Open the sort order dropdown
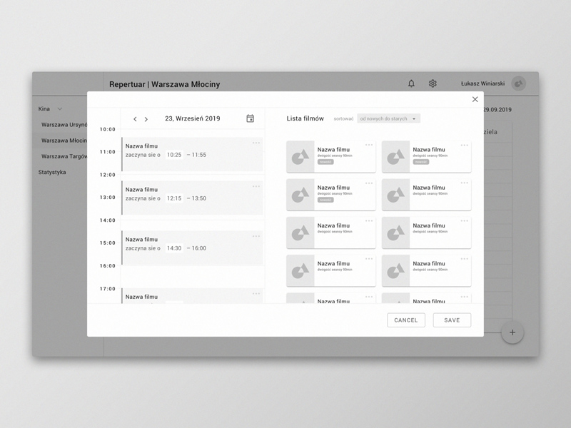This screenshot has width=571, height=428. point(388,119)
